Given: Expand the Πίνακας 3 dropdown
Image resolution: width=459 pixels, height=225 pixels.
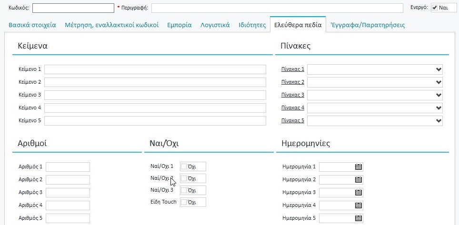Looking at the screenshot, I should [439, 95].
